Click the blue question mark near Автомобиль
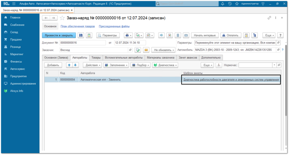289x155 pixels. (x=282, y=50)
